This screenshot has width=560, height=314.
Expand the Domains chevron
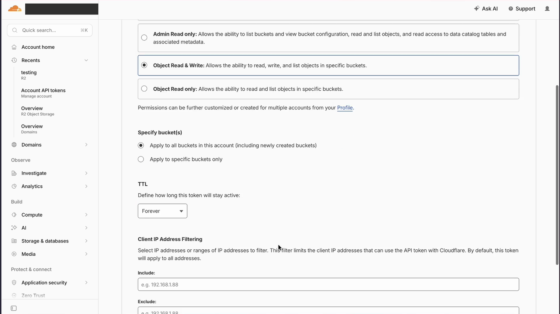tap(86, 145)
